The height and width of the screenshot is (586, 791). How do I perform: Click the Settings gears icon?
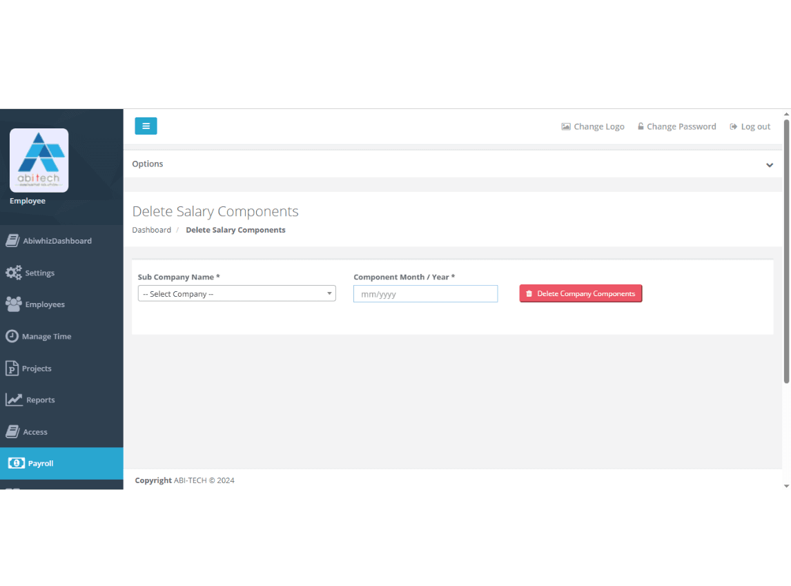coord(14,273)
